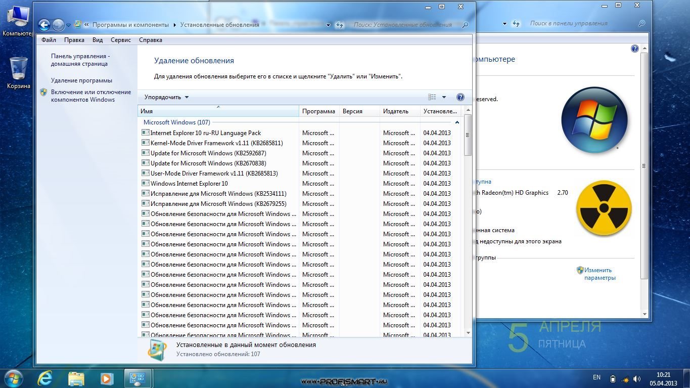The height and width of the screenshot is (388, 690).
Task: Click the battery power icon in the tray
Action: 613,379
